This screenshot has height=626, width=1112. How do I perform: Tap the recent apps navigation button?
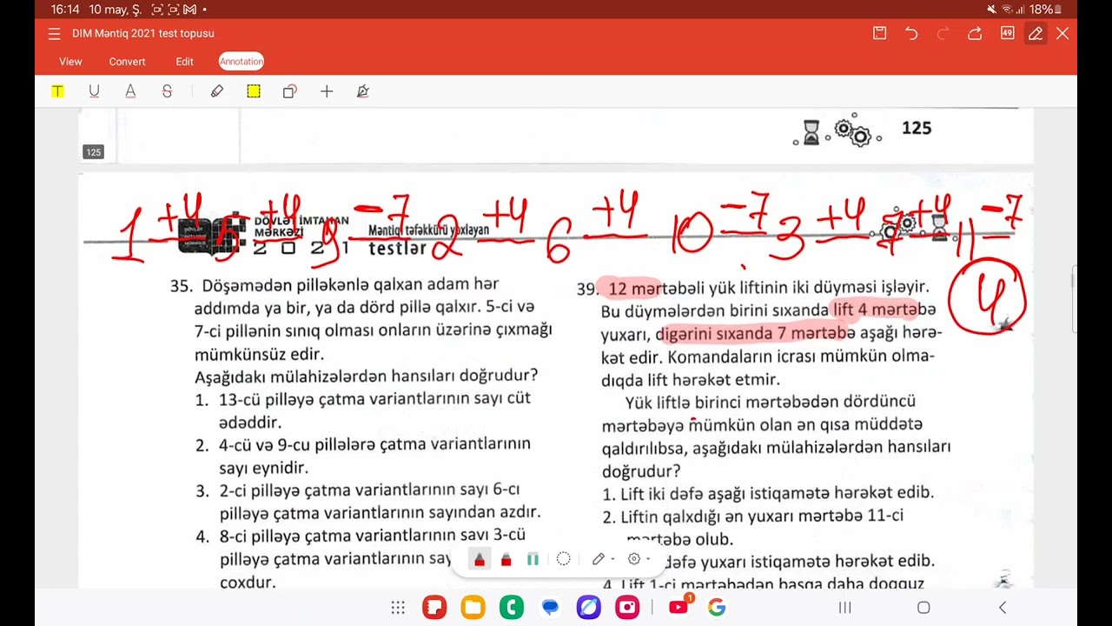point(844,608)
